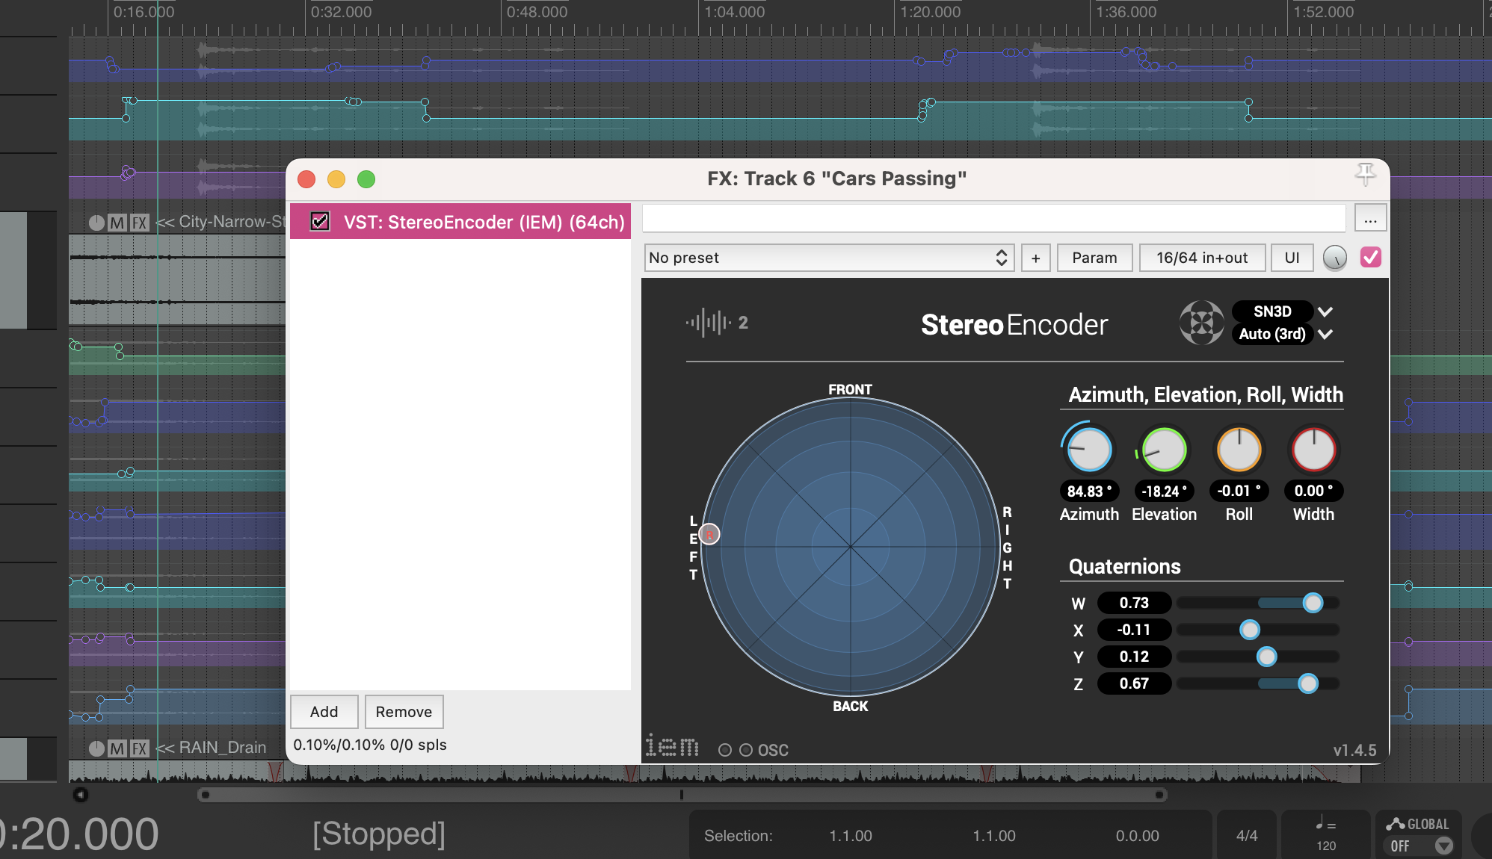Click the [Stopped] transport status text
Image resolution: width=1492 pixels, height=859 pixels.
(379, 834)
